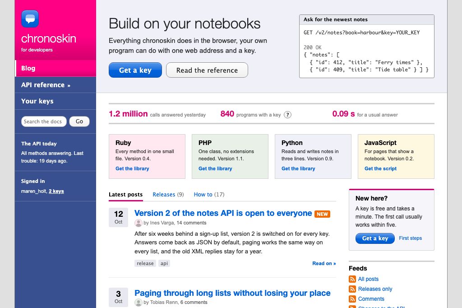Switch to the How to (17) tab
This screenshot has width=462, height=308.
209,194
